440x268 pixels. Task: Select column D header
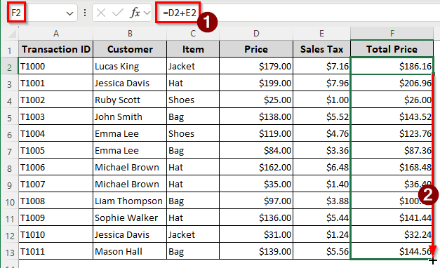tap(256, 34)
